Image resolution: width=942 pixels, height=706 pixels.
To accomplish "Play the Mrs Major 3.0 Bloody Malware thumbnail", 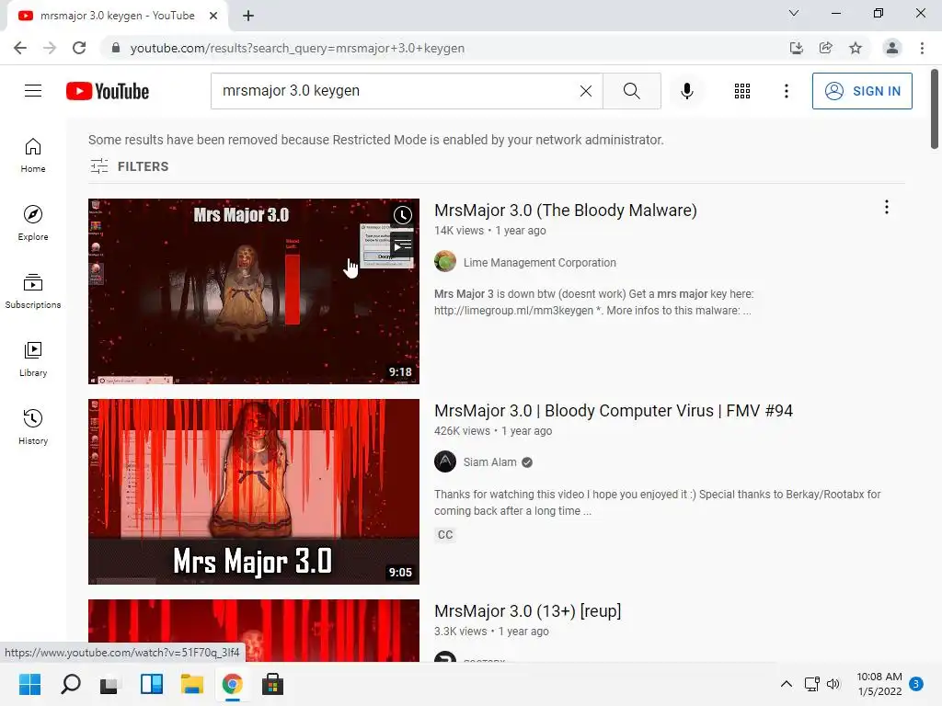I will tap(254, 291).
